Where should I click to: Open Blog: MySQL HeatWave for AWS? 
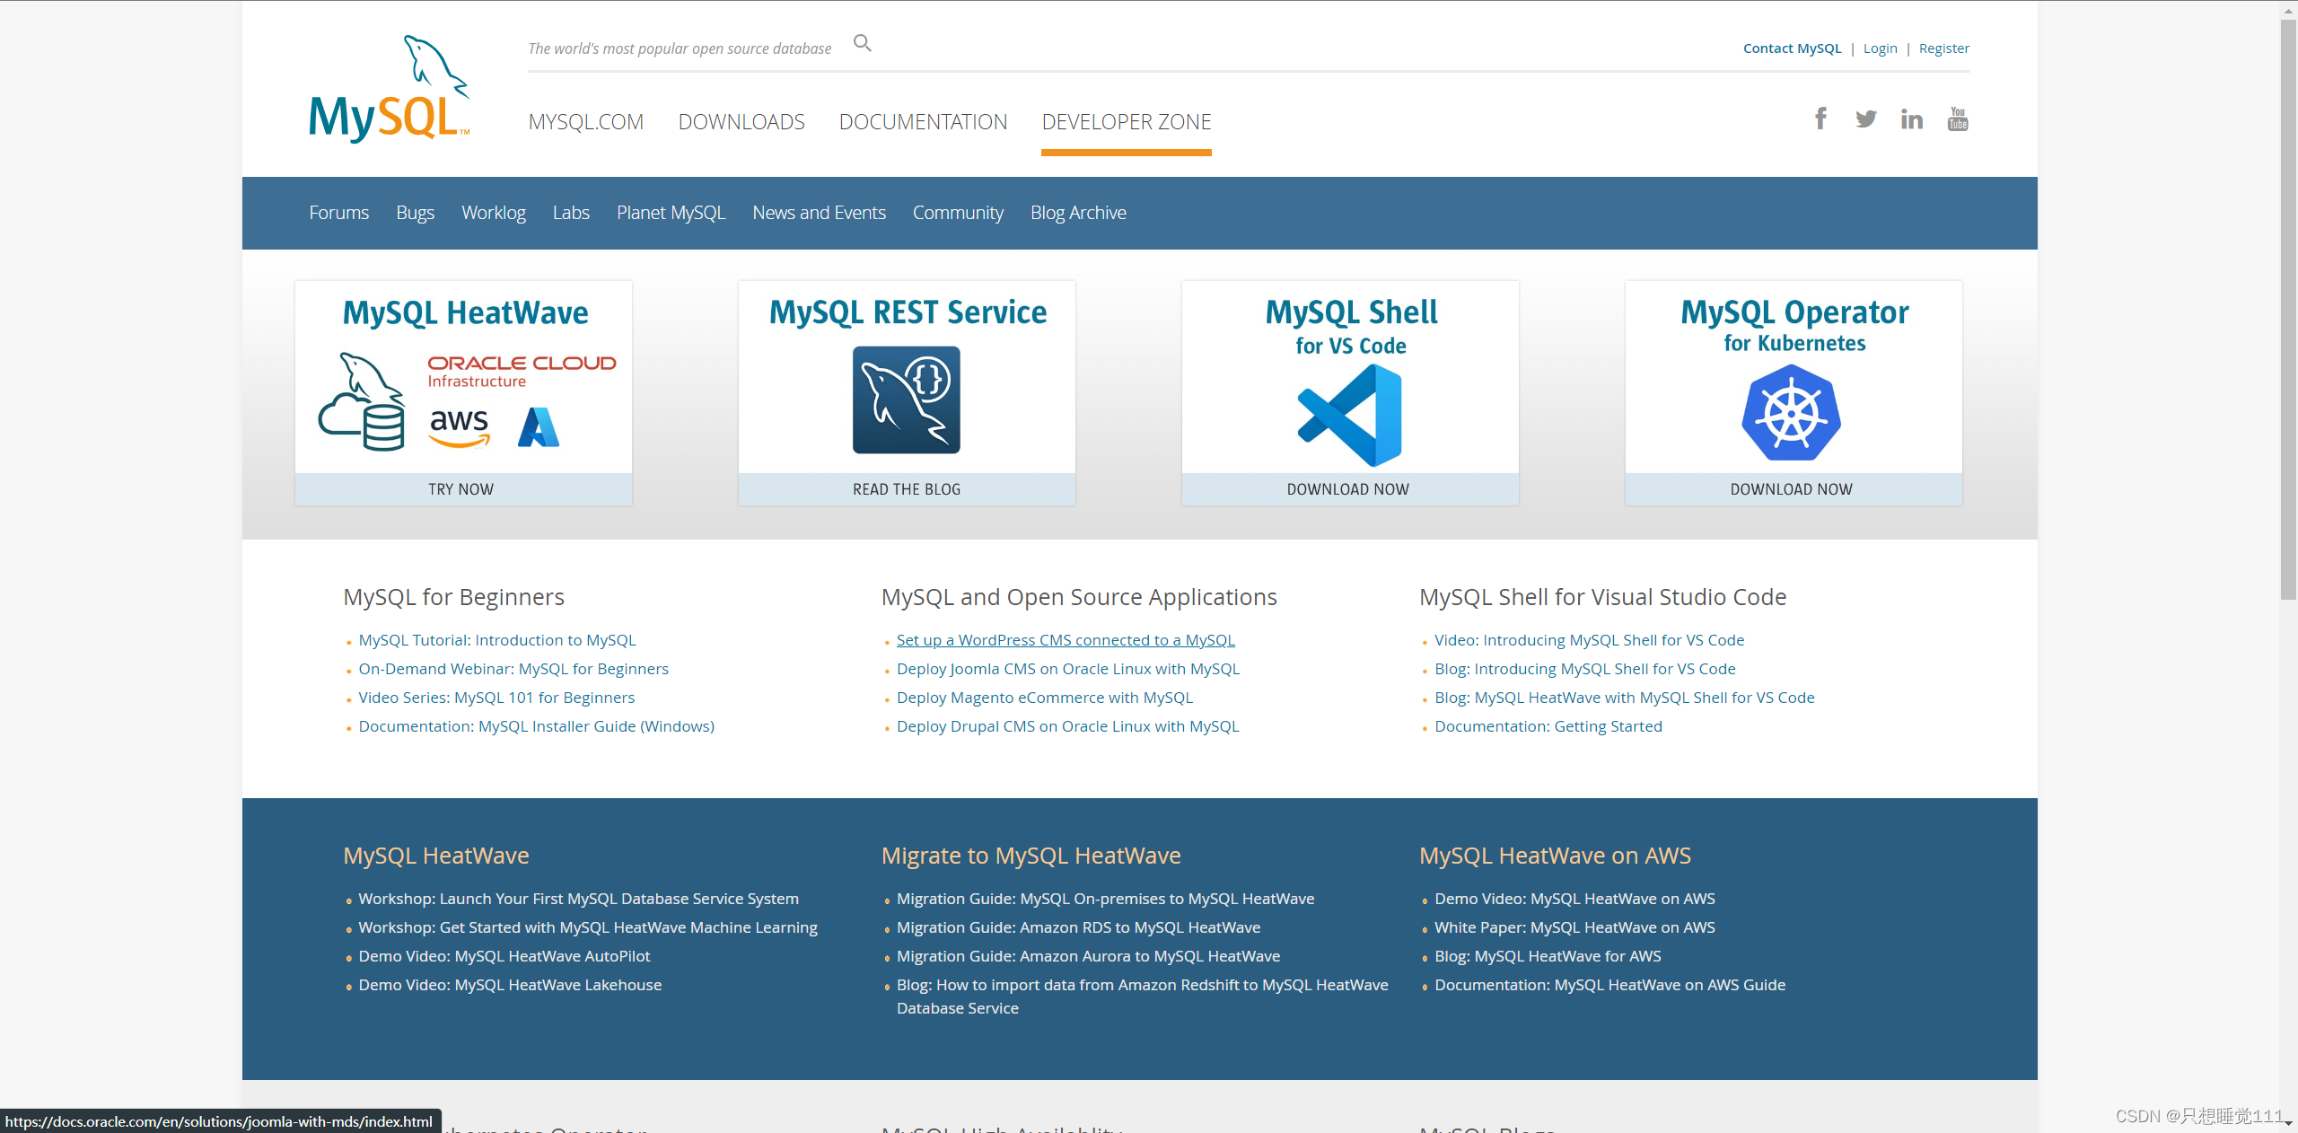[x=1548, y=956]
